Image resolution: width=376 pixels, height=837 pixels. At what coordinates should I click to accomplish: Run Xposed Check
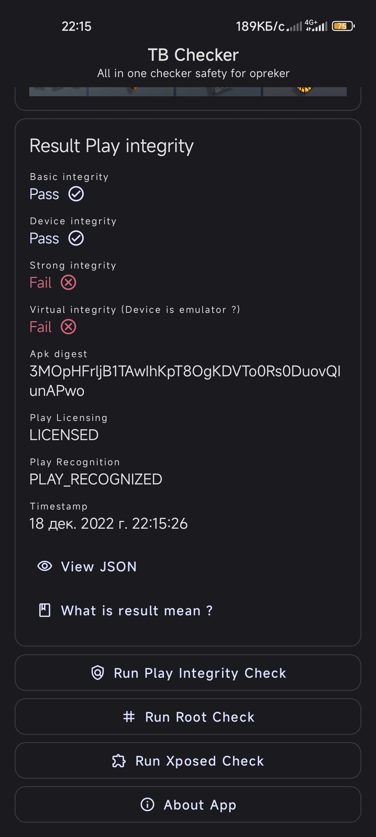click(188, 761)
